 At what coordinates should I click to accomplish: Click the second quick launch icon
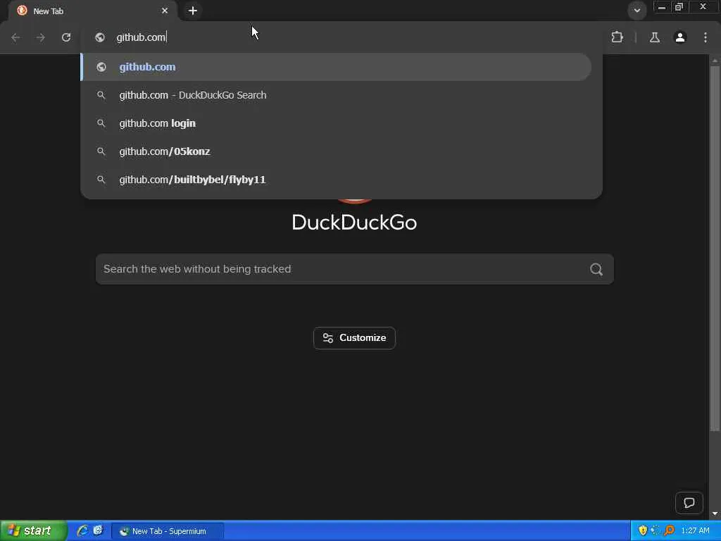coord(98,530)
